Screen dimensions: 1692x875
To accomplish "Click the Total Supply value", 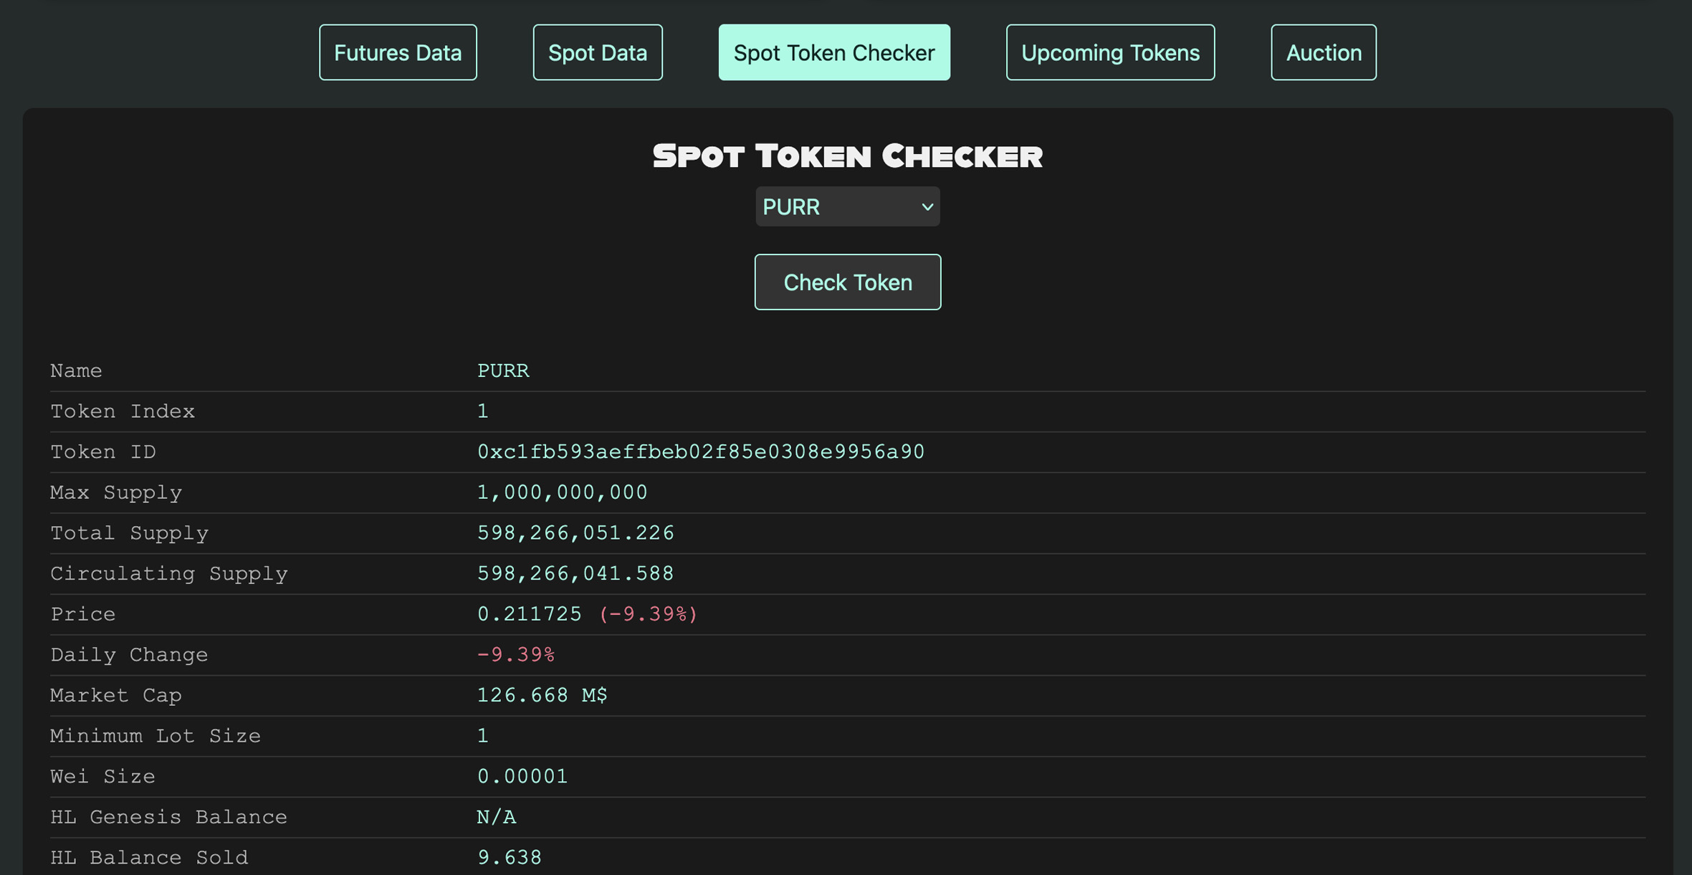I will coord(575,533).
